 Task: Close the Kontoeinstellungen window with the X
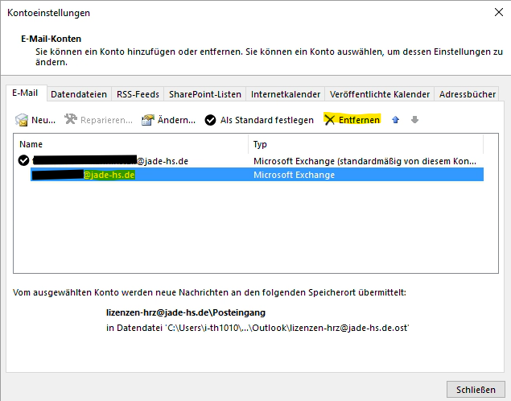[x=499, y=12]
